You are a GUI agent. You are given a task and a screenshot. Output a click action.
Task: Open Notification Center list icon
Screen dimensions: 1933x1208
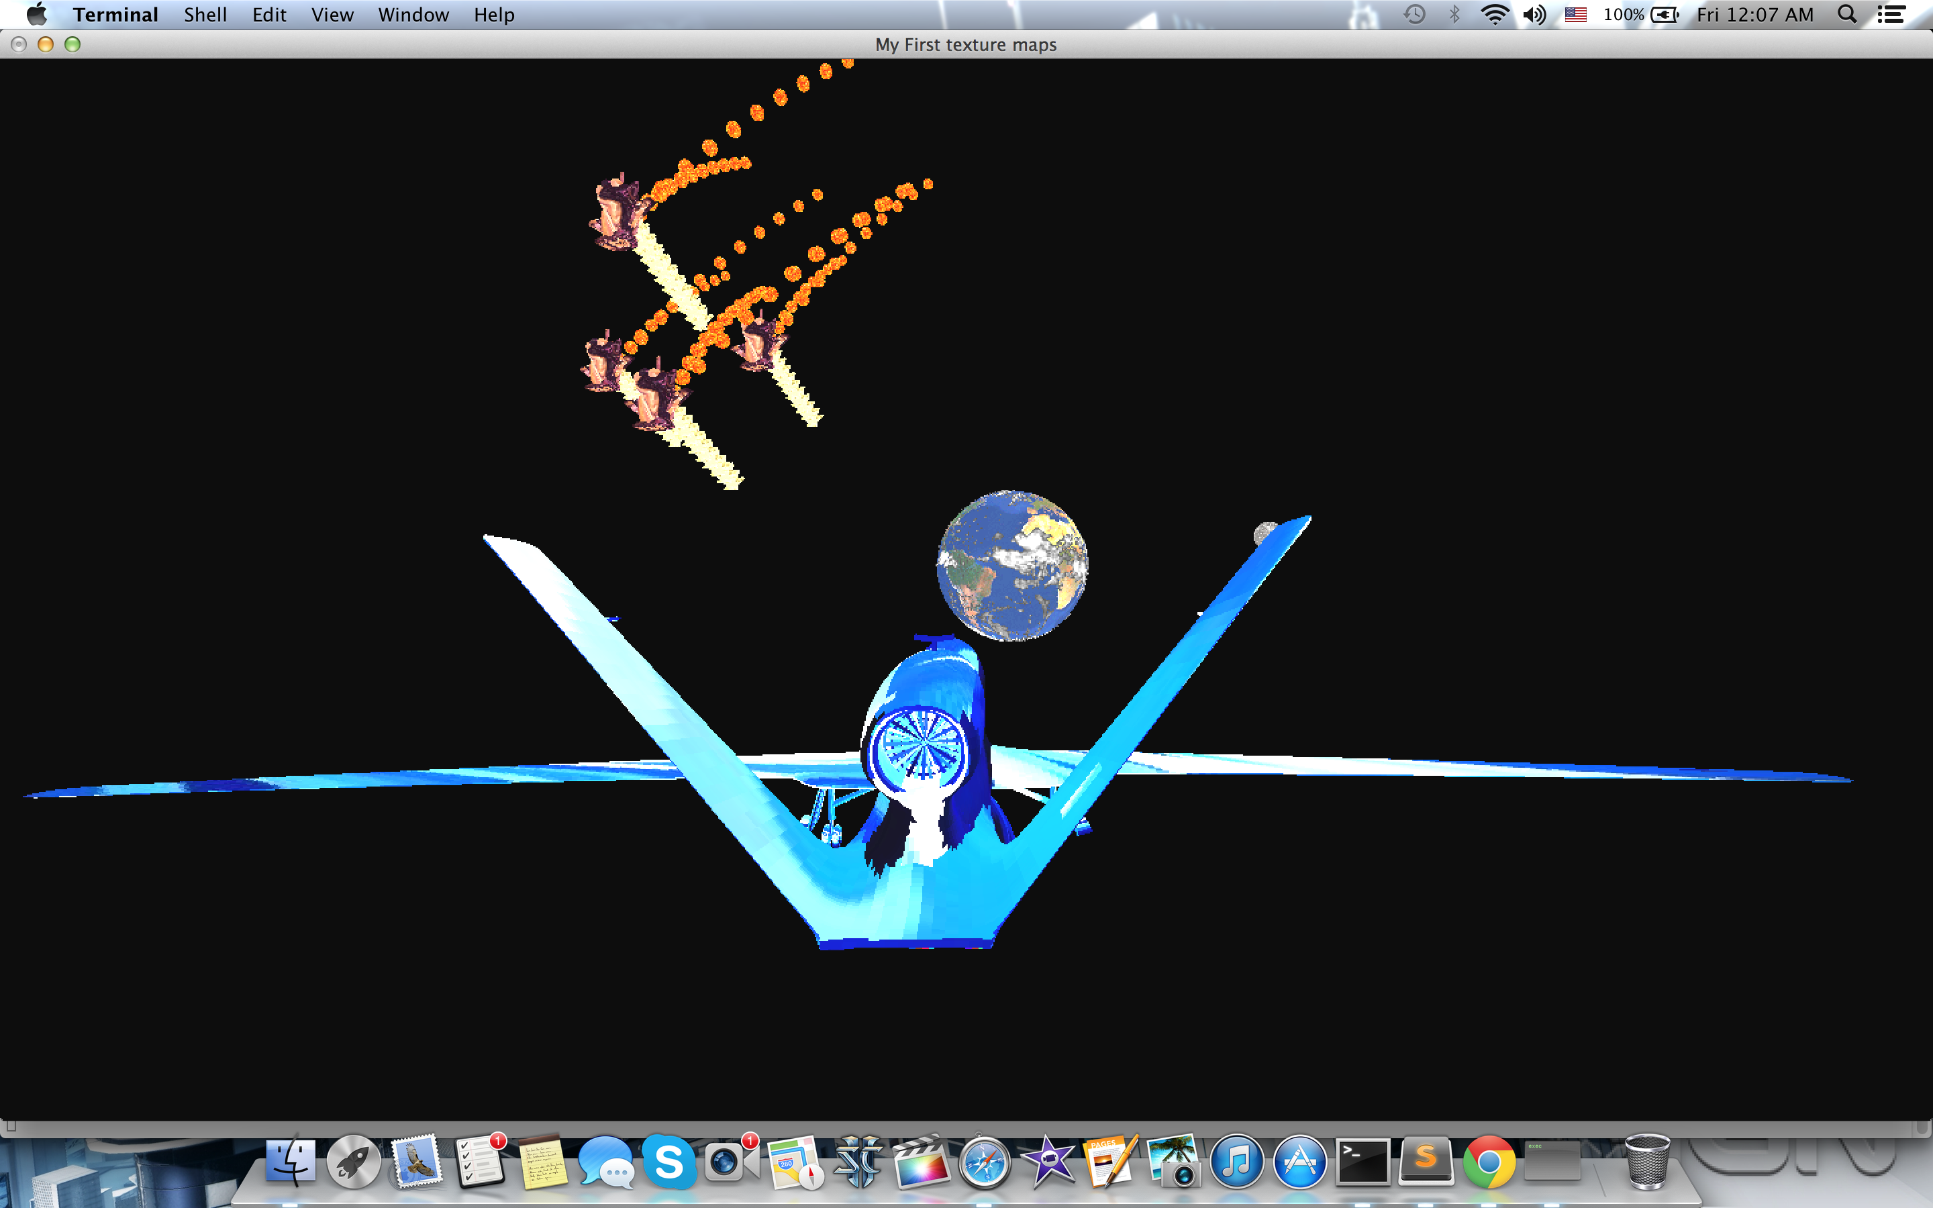click(1891, 14)
